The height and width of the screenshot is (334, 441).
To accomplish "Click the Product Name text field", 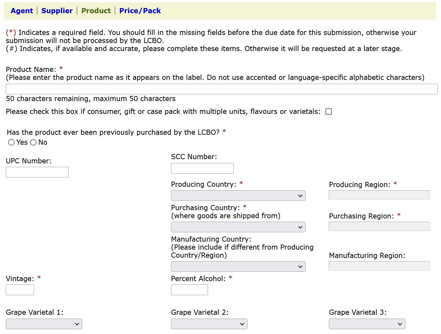I will pos(222,89).
